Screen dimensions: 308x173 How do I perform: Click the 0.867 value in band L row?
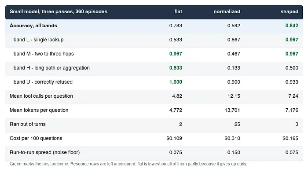point(234,40)
